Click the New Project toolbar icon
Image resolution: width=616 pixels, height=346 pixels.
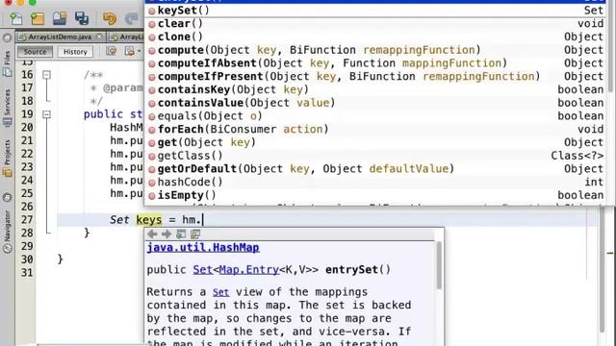point(38,18)
